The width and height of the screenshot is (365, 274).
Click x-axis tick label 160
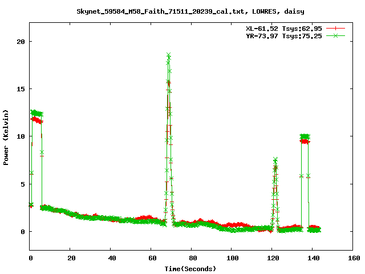pos(354,258)
